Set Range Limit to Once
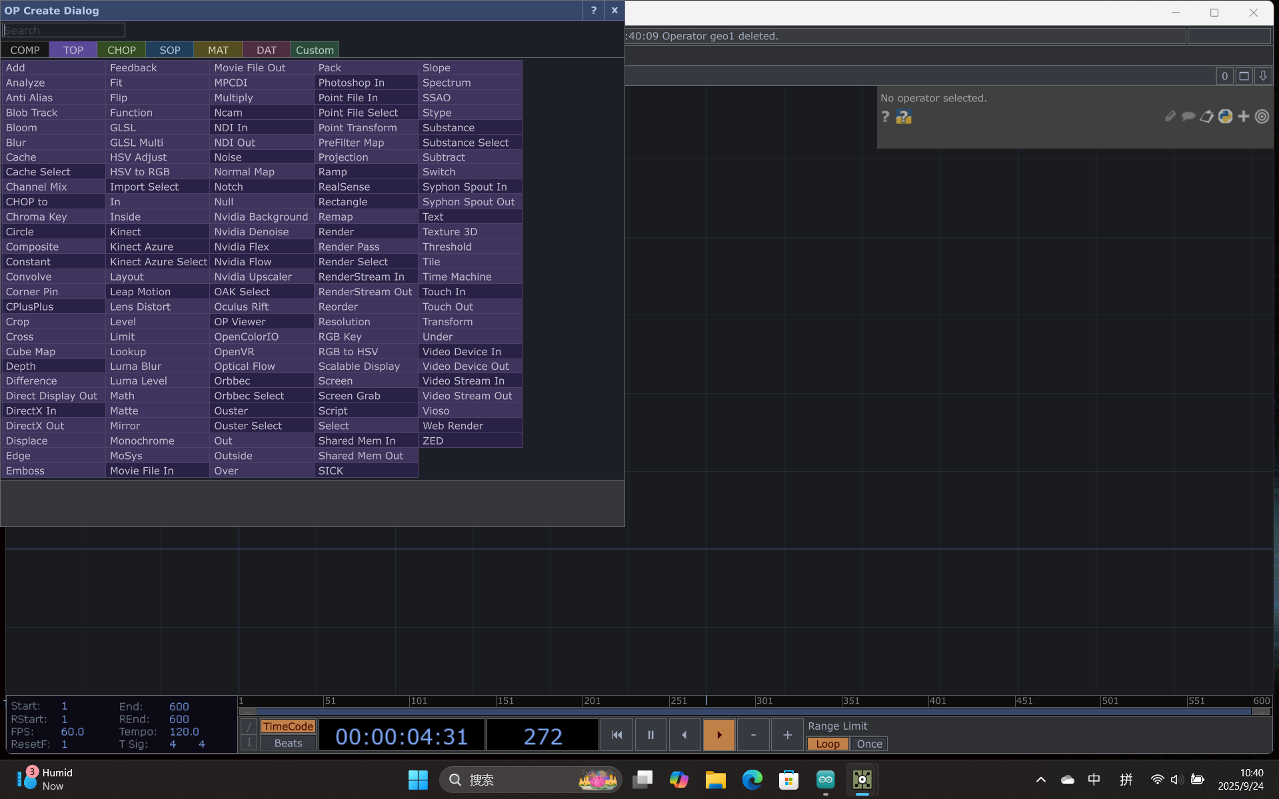This screenshot has width=1279, height=799. tap(868, 744)
